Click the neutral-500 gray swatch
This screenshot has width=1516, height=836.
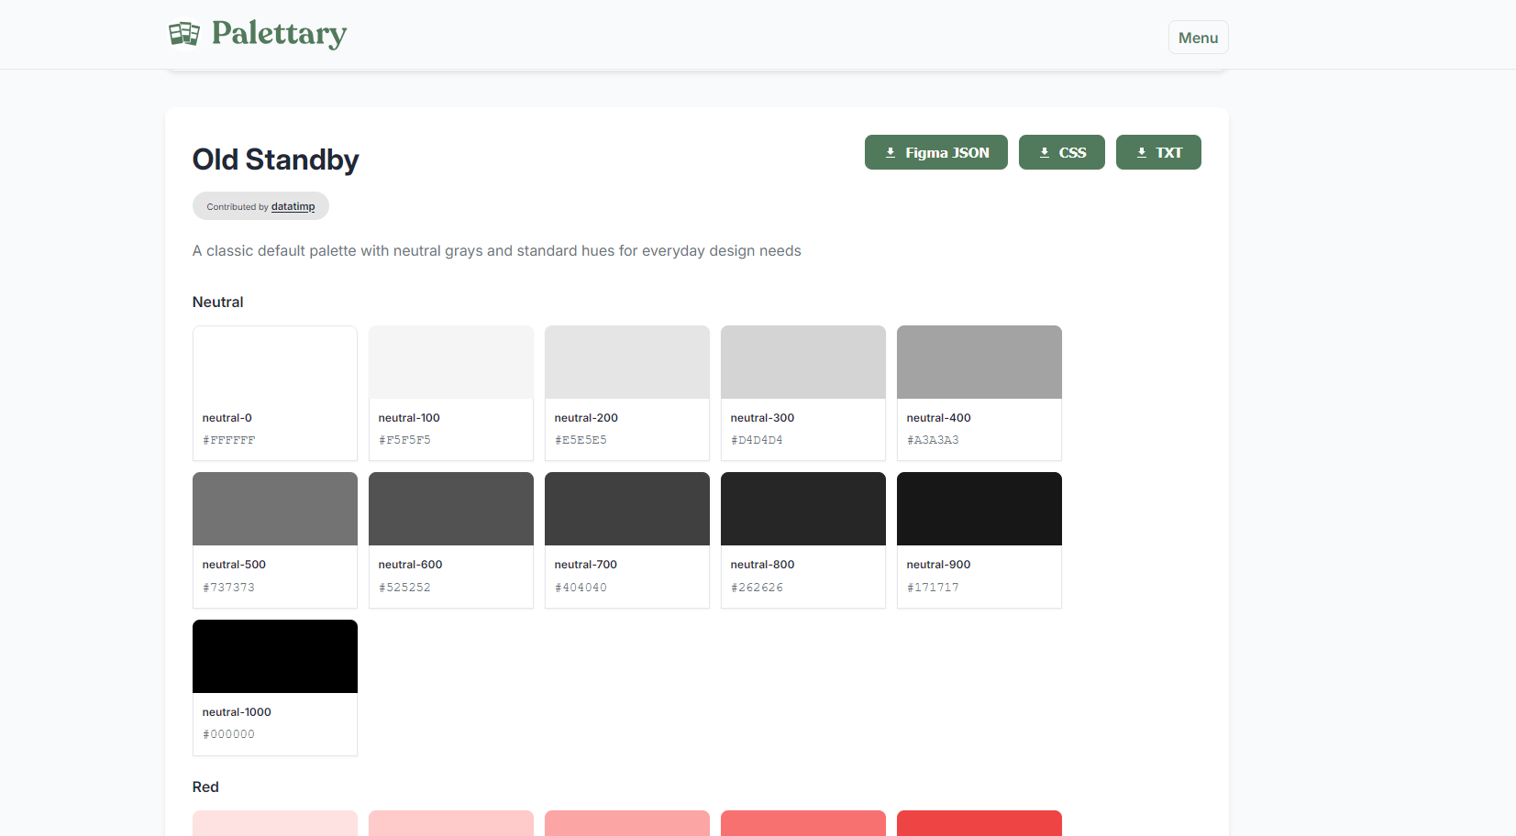click(274, 508)
